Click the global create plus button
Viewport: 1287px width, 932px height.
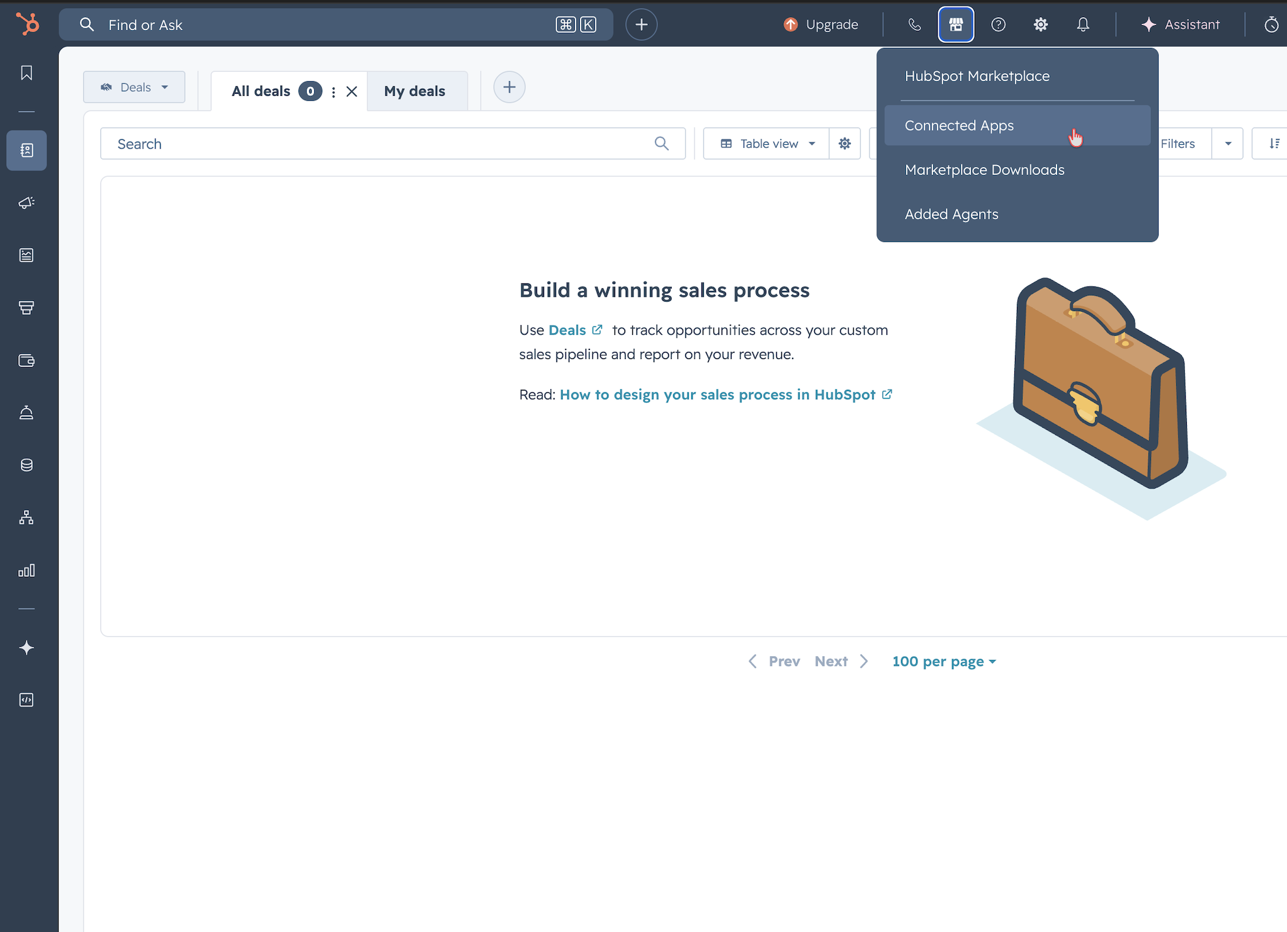click(642, 25)
